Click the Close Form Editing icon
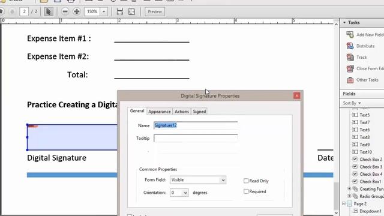Screen dimensions: 384x216 (350, 68)
